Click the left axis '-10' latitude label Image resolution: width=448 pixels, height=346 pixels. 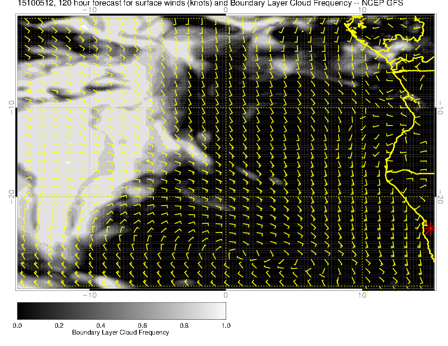tap(11, 108)
